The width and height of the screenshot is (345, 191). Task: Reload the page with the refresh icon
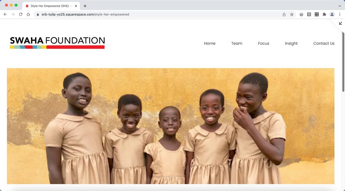[x=21, y=14]
